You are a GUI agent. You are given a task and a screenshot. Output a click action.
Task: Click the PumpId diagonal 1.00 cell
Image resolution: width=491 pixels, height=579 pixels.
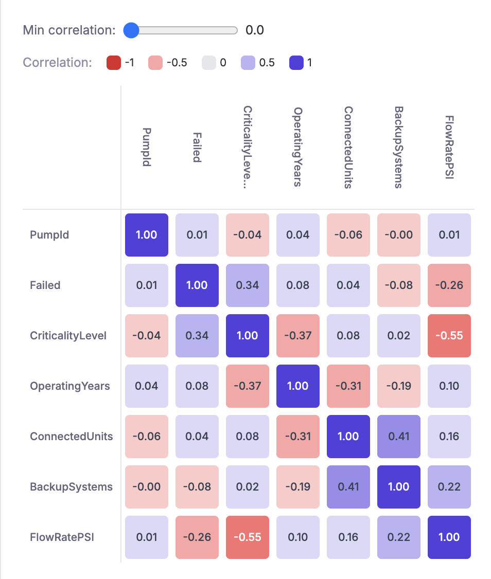[x=146, y=234]
